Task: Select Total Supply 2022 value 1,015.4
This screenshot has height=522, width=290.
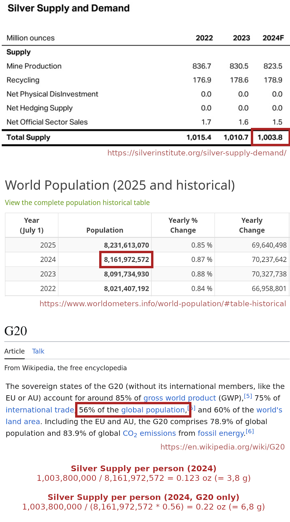Action: pos(199,137)
